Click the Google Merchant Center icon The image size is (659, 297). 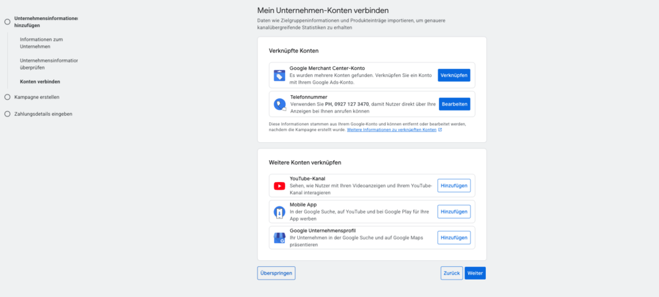(279, 76)
